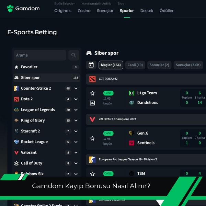Switch to the Canli (10) tab
Image resolution: width=206 pixels, height=206 pixels.
click(135, 65)
